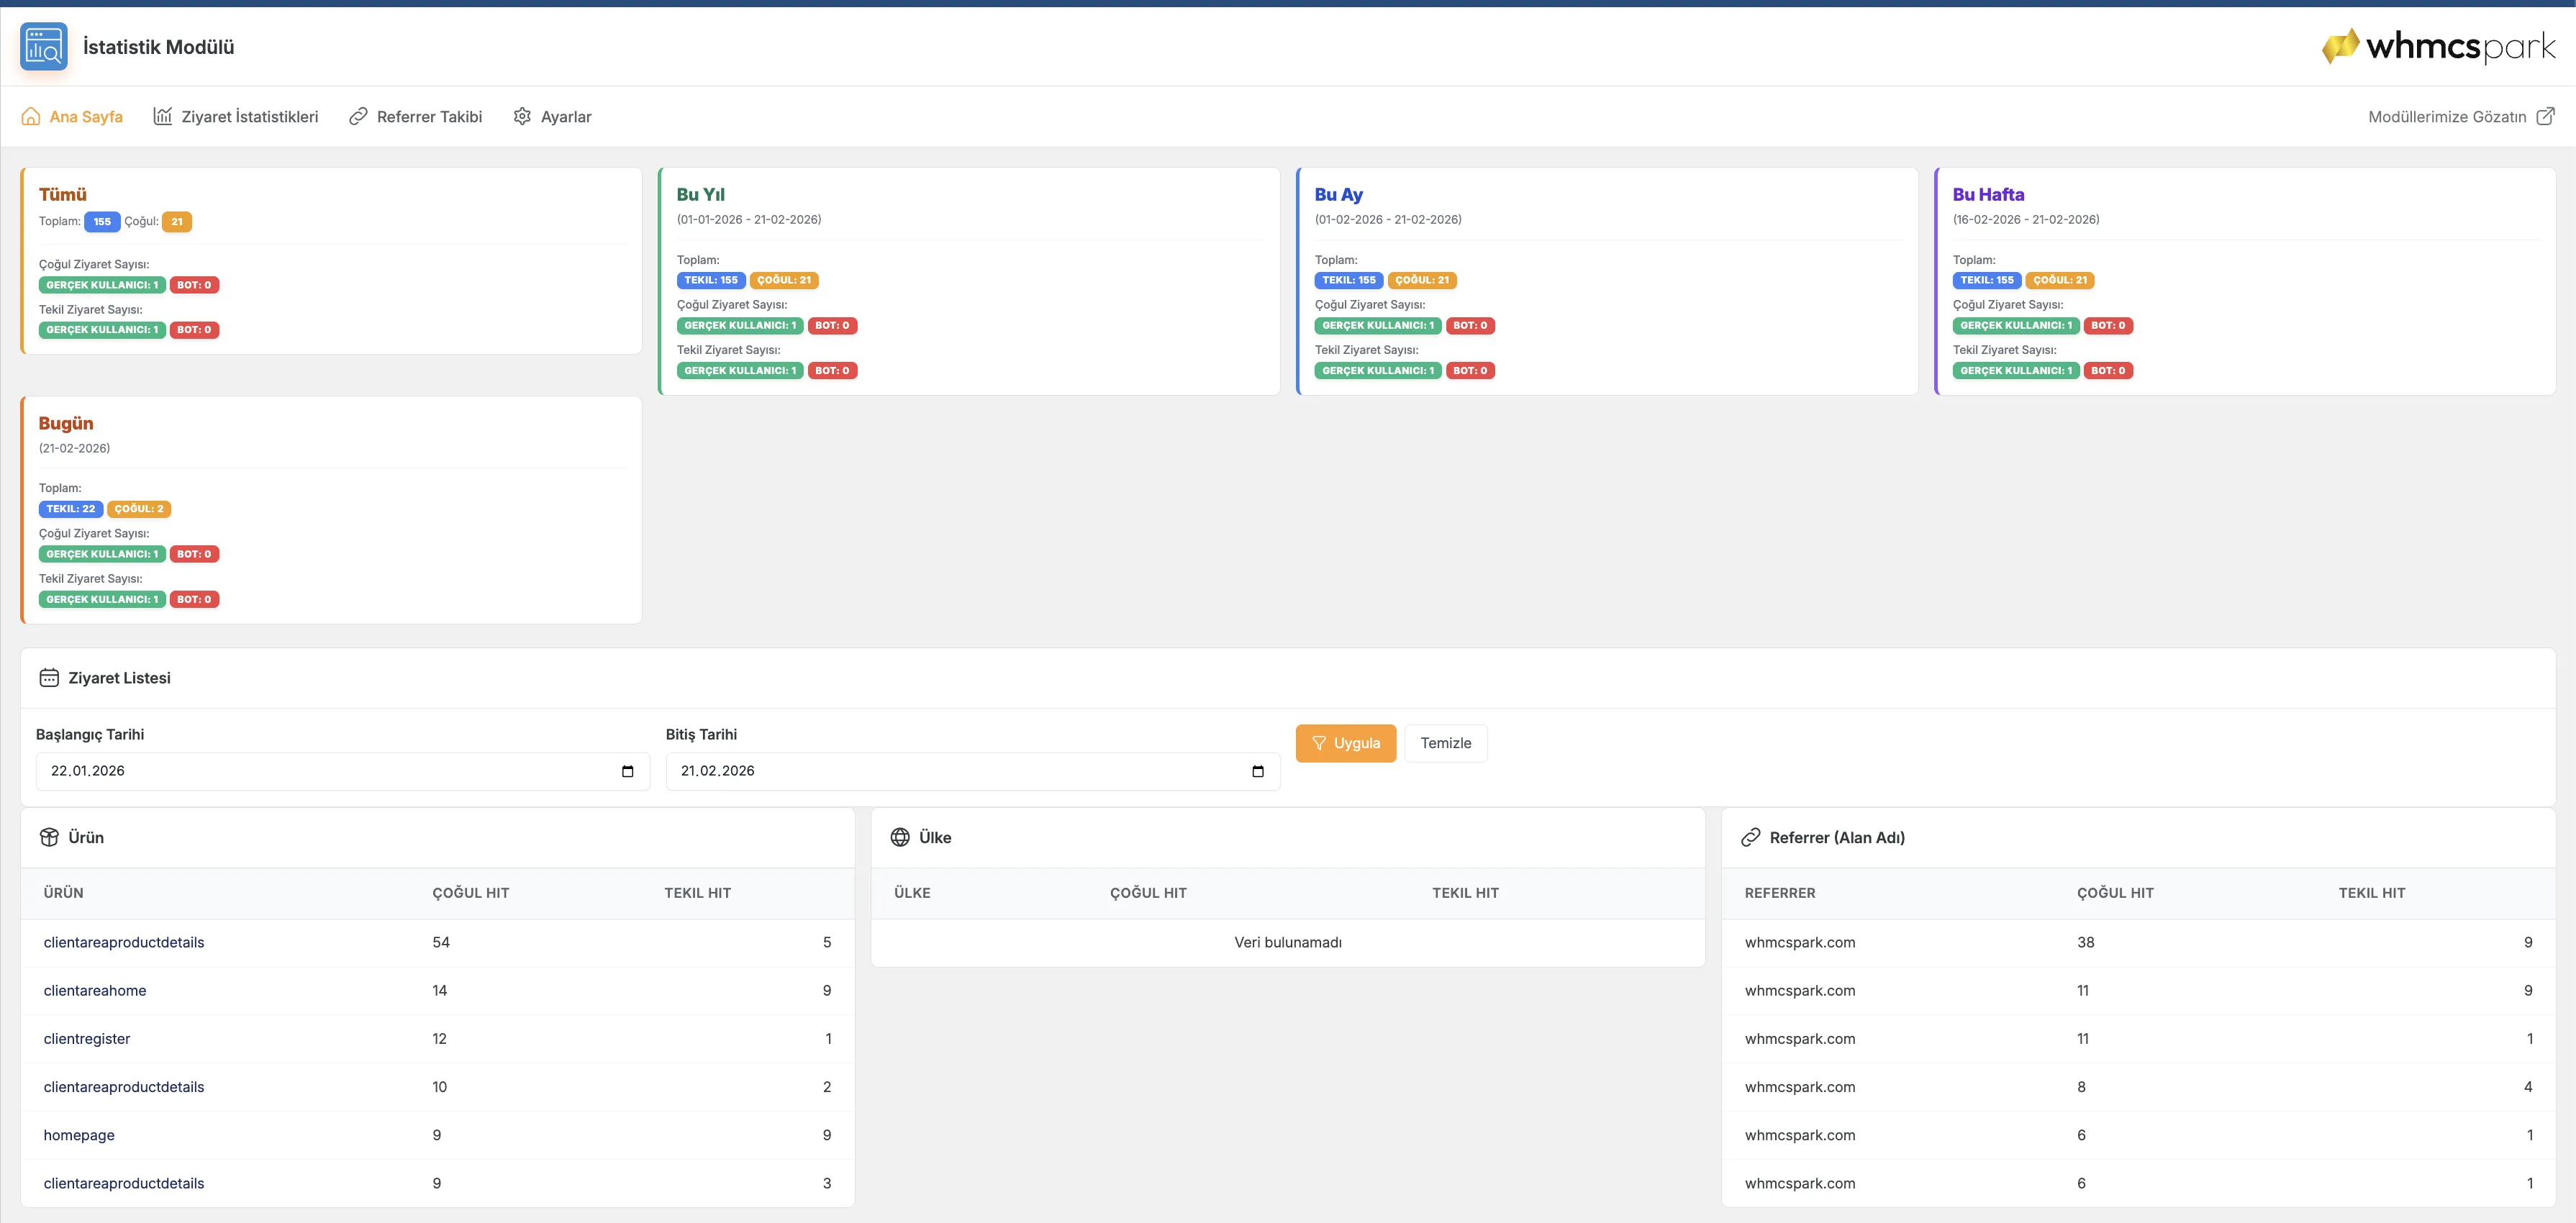Open the Referrer Takibi tab
This screenshot has height=1223, width=2576.
click(415, 116)
